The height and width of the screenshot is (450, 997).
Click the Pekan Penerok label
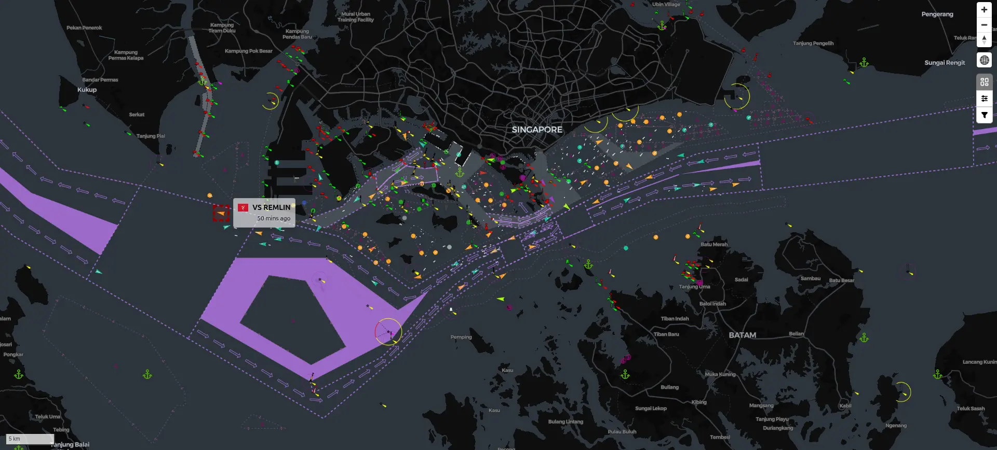pos(84,28)
